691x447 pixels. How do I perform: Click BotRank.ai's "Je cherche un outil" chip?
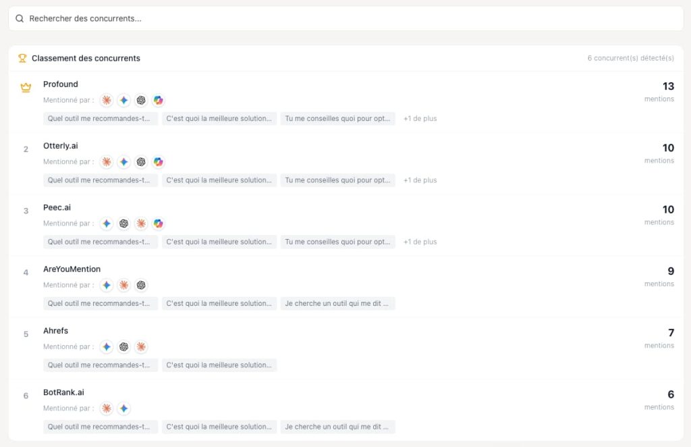338,427
